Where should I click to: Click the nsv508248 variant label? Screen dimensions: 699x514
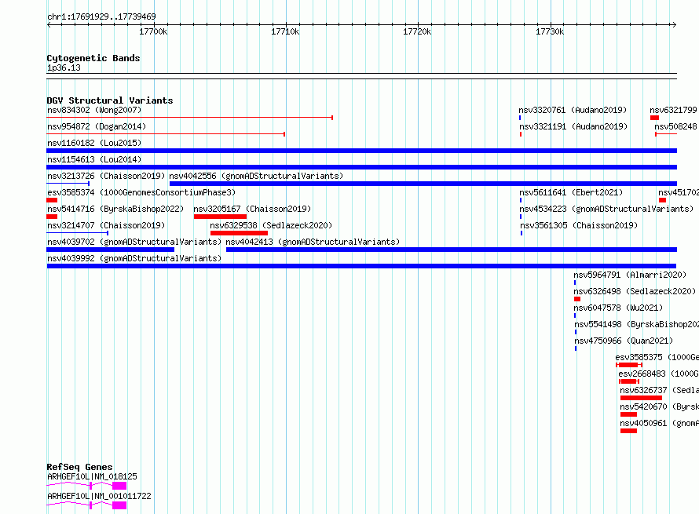675,126
